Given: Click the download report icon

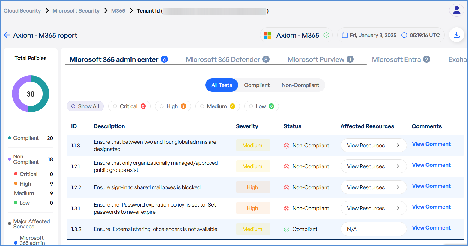Looking at the screenshot, I should tap(456, 35).
